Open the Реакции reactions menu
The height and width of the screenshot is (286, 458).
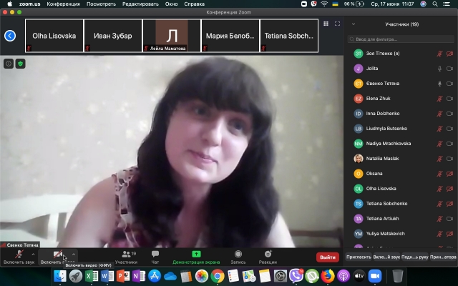[268, 257]
